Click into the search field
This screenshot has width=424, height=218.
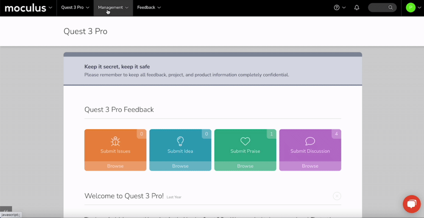pyautogui.click(x=382, y=8)
